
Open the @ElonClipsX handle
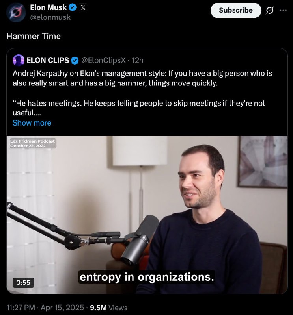[x=103, y=60]
